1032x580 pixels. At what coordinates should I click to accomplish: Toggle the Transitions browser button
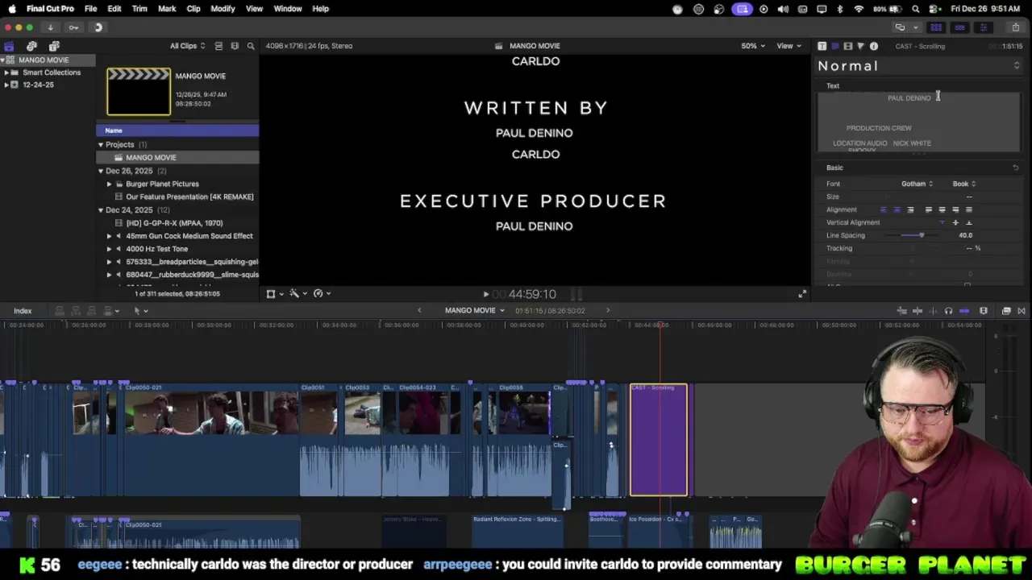point(1022,311)
